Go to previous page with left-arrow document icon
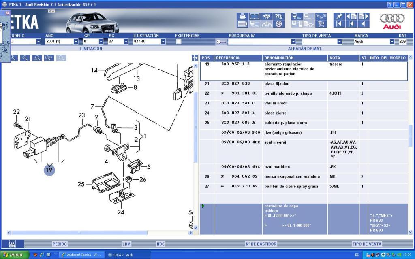Viewport: 415px width, 259px height. [351, 16]
